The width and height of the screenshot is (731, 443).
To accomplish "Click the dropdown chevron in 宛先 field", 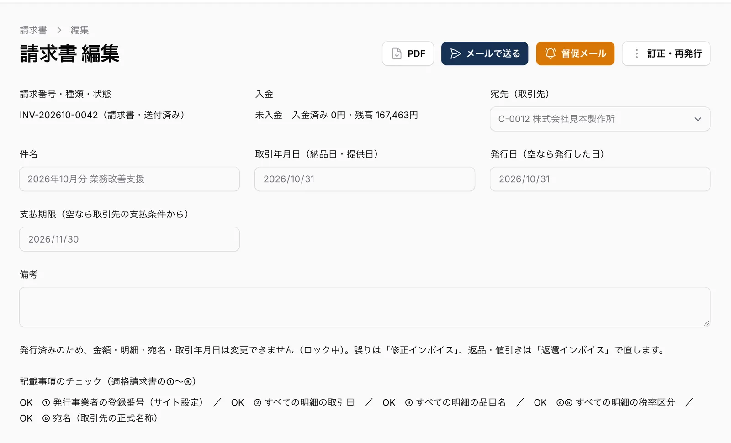I will [x=698, y=119].
